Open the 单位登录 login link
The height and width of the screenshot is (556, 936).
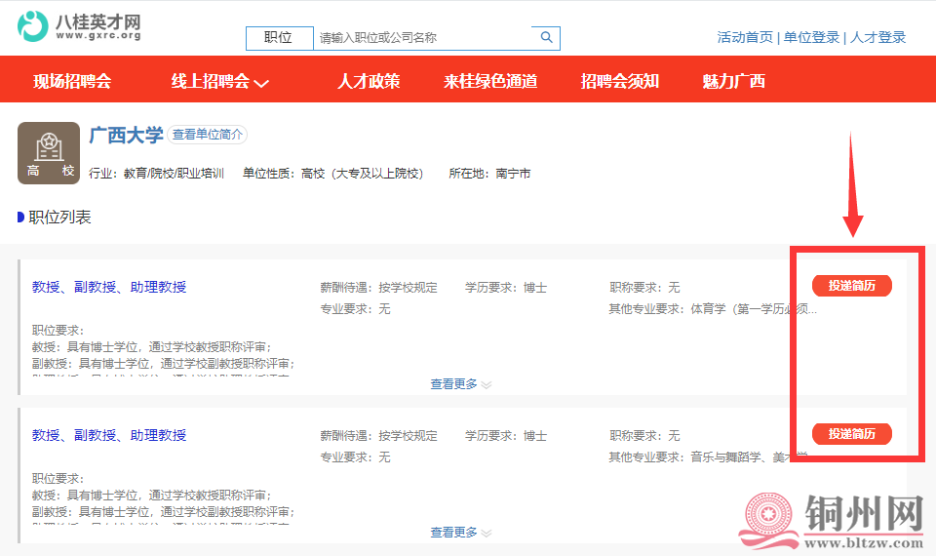pos(811,37)
